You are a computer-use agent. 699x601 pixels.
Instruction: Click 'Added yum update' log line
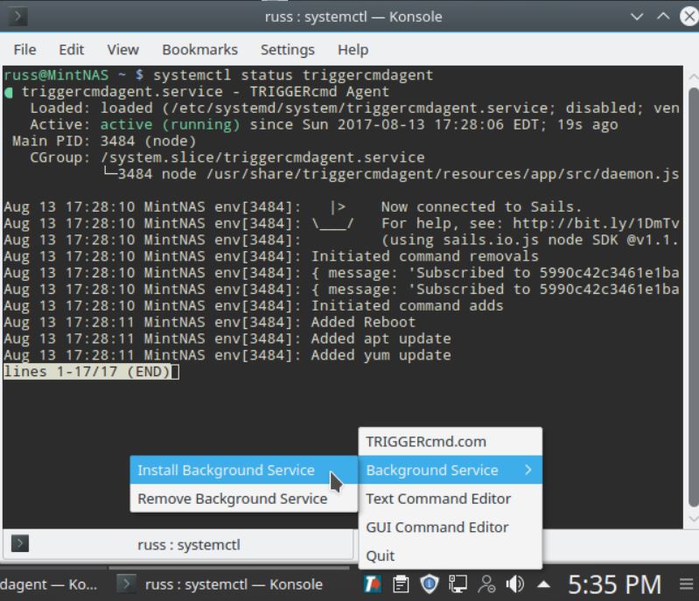tap(381, 355)
